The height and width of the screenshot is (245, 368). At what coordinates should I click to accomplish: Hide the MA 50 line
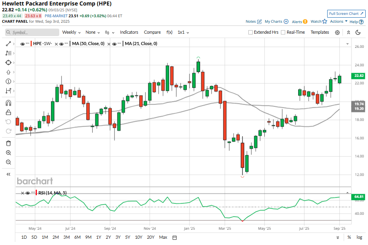point(62,44)
